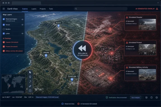The image size is (161, 107).
Task: Switch to the Layers tab
Action: [34, 9]
